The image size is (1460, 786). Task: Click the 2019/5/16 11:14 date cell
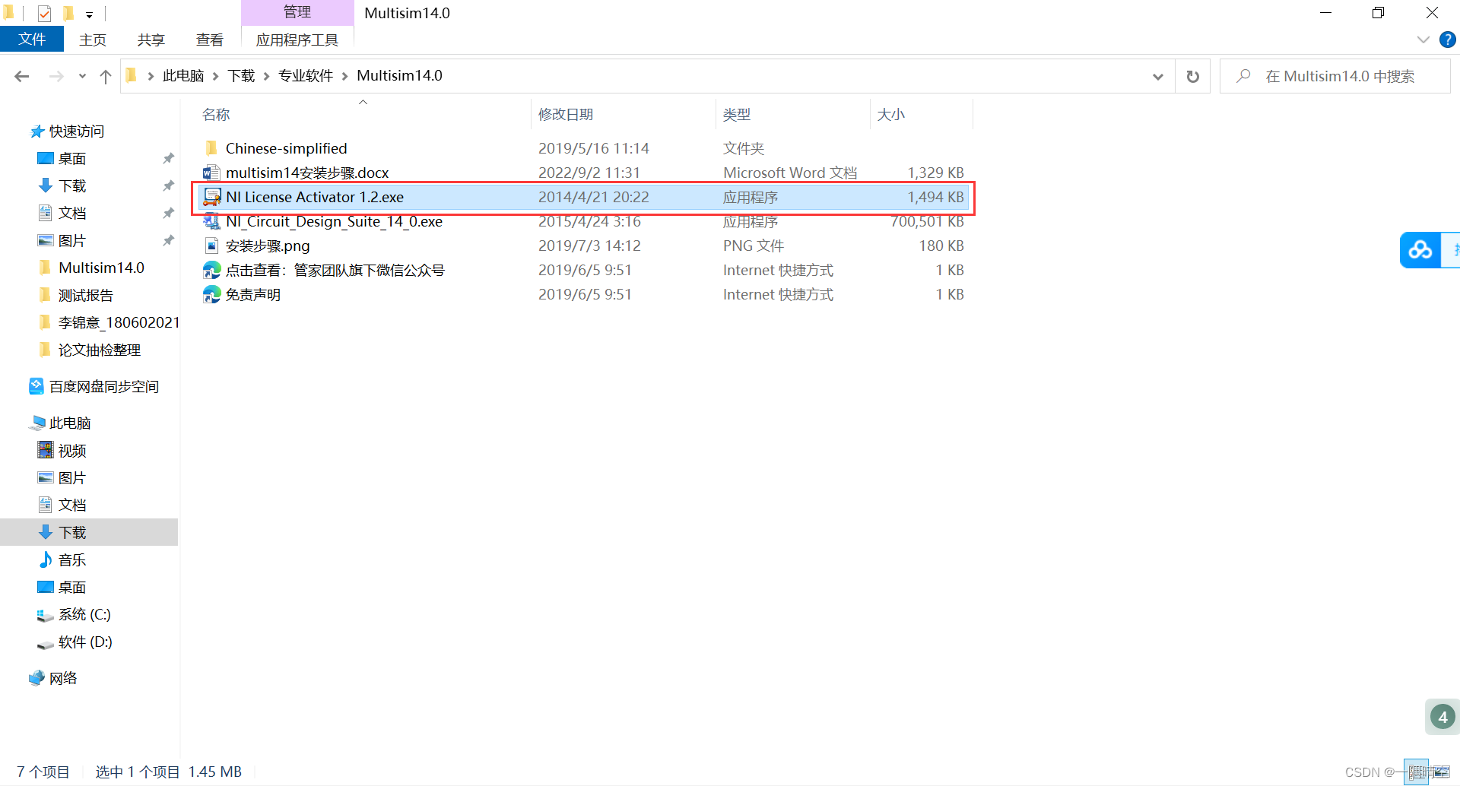coord(594,148)
